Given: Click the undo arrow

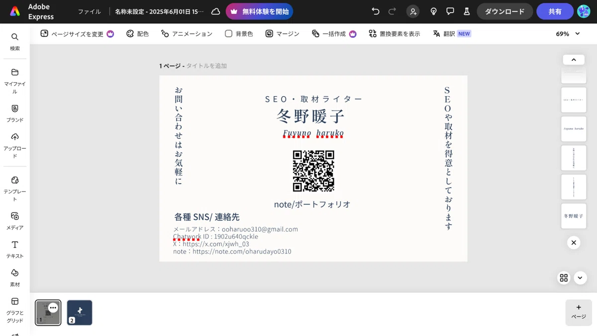Looking at the screenshot, I should tap(376, 11).
